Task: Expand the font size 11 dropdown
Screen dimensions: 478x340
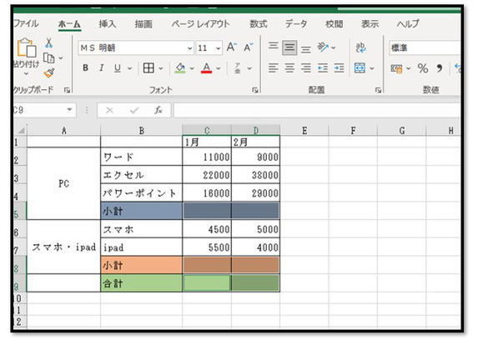Action: pos(219,48)
